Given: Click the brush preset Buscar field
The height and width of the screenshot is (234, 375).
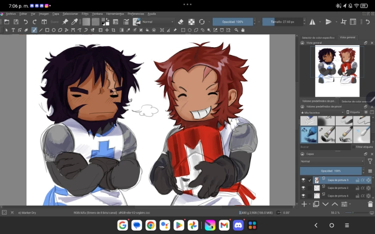Looking at the screenshot, I should click(x=325, y=147).
